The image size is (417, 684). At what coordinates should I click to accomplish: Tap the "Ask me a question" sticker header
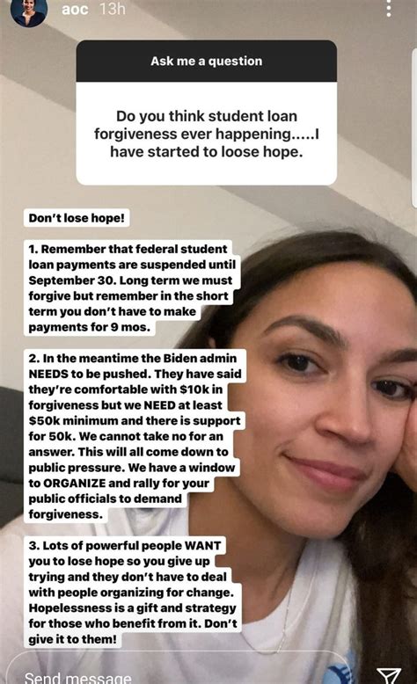(x=207, y=61)
